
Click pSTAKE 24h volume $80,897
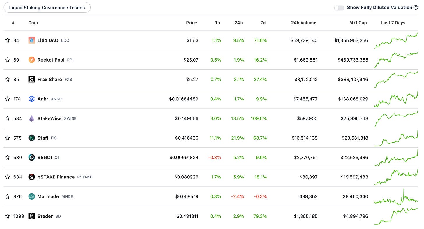tap(308, 177)
